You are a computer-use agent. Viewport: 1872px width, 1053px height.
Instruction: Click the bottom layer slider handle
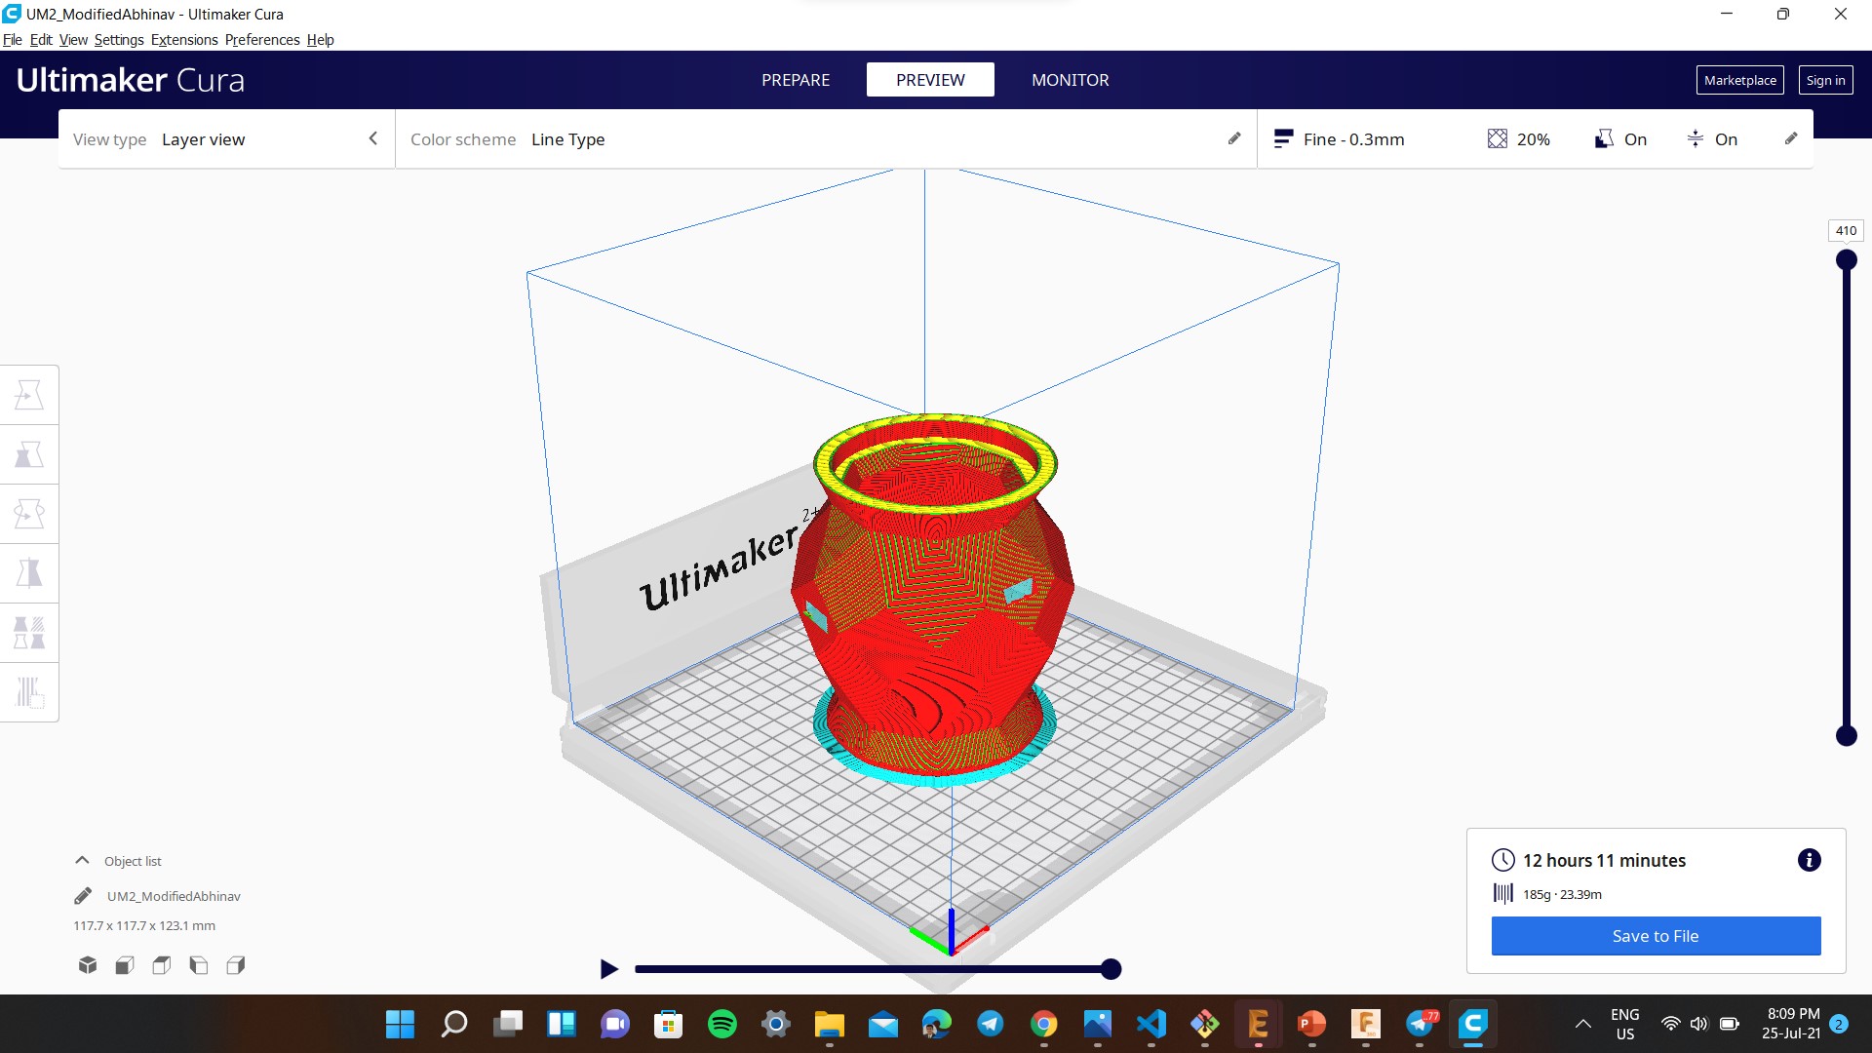coord(1846,736)
